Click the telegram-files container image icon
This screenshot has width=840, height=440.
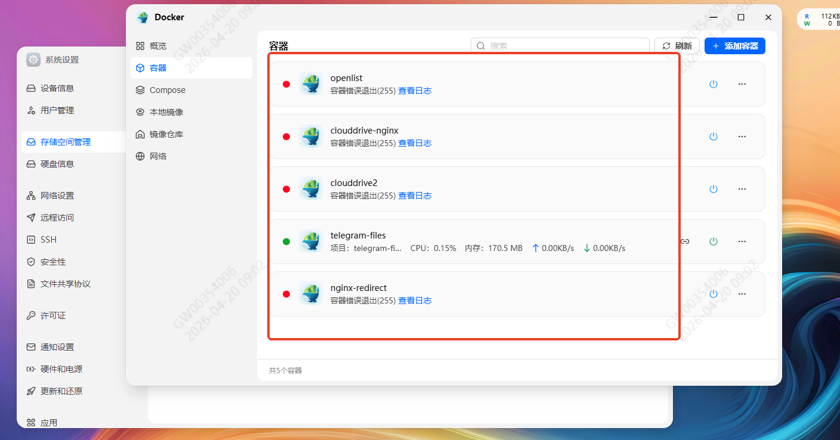pos(311,241)
